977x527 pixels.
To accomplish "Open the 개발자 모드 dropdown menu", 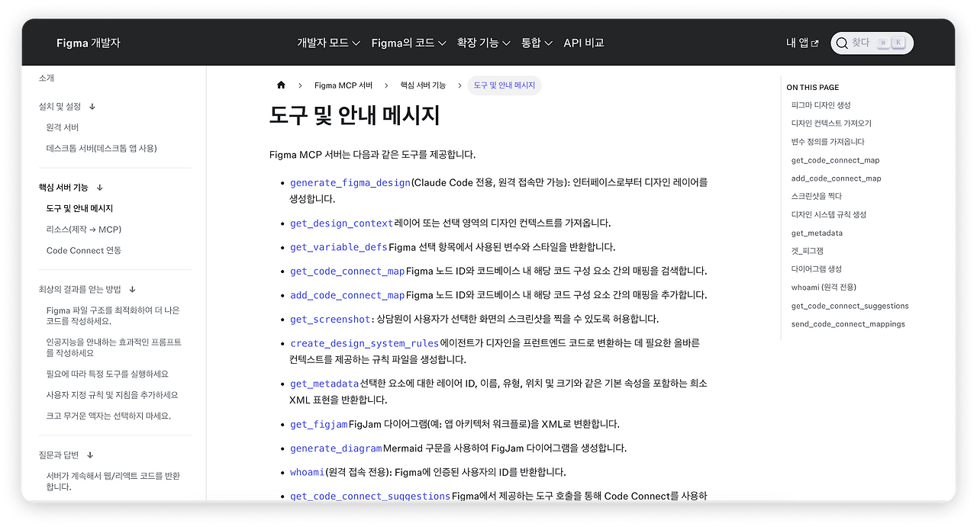I will [328, 43].
